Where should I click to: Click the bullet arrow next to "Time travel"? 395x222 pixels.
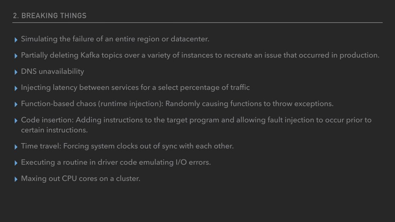[x=16, y=147]
